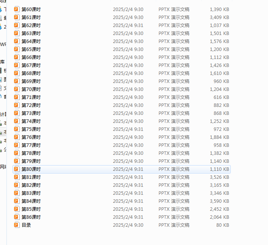Click the file name 第84课时
The height and width of the screenshot is (245, 268).
31,201
